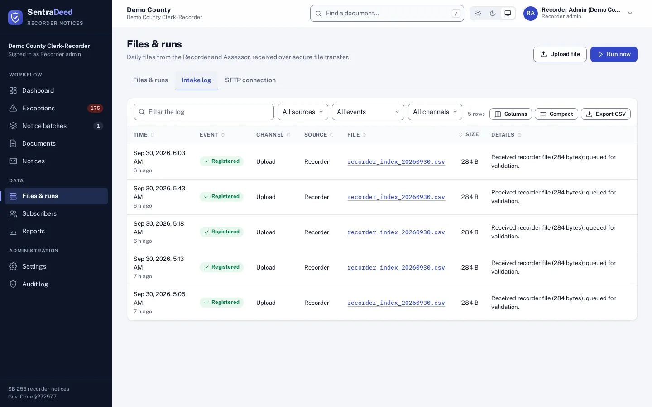652x407 pixels.
Task: Open Subscribers from the sidebar
Action: click(56, 213)
